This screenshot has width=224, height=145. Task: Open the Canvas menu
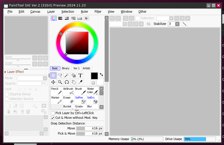pyautogui.click(x=35, y=12)
